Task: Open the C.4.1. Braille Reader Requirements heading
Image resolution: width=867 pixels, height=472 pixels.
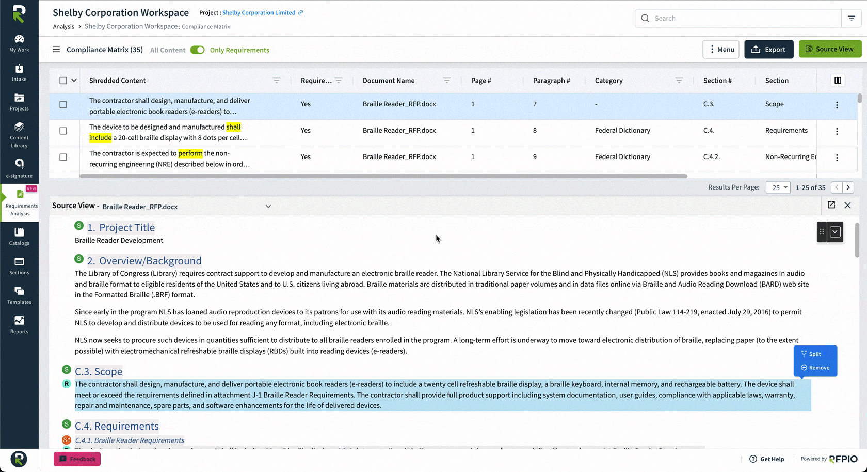Action: click(130, 440)
